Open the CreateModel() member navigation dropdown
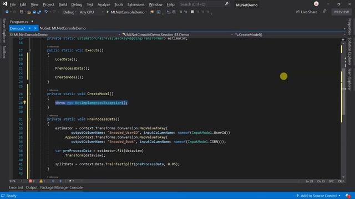This screenshot has height=199, width=355. click(290, 34)
